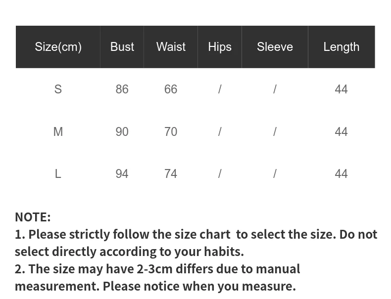Viewport: 391px width, 299px height.
Task: Click the bust value 94
Action: tap(122, 174)
